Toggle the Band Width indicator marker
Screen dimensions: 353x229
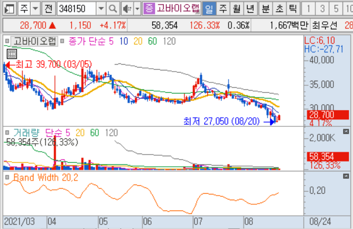[7, 177]
